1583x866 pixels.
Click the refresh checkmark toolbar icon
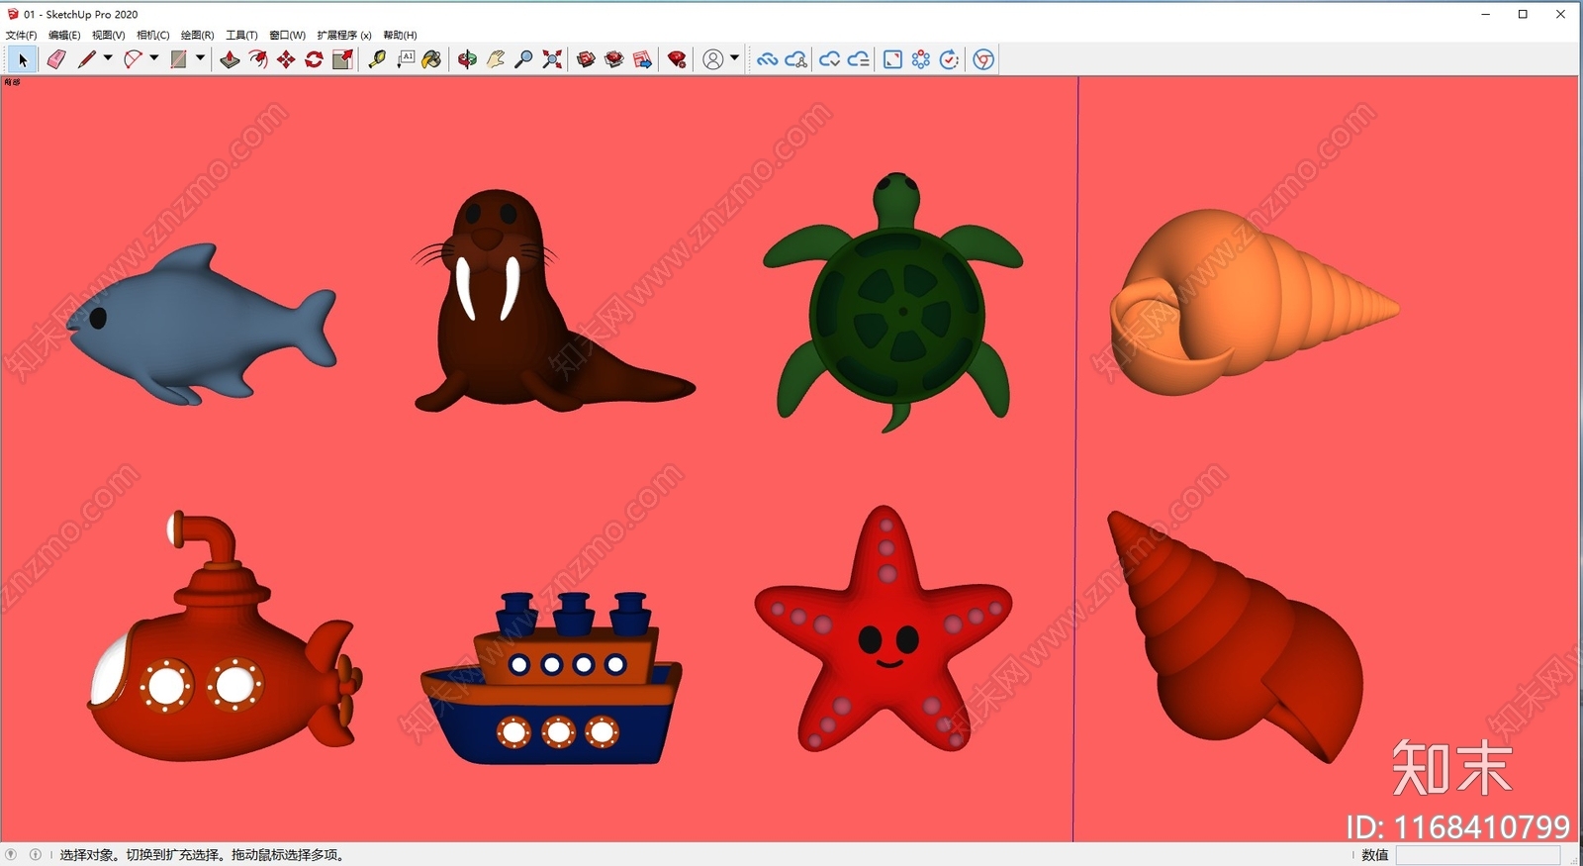[x=949, y=59]
